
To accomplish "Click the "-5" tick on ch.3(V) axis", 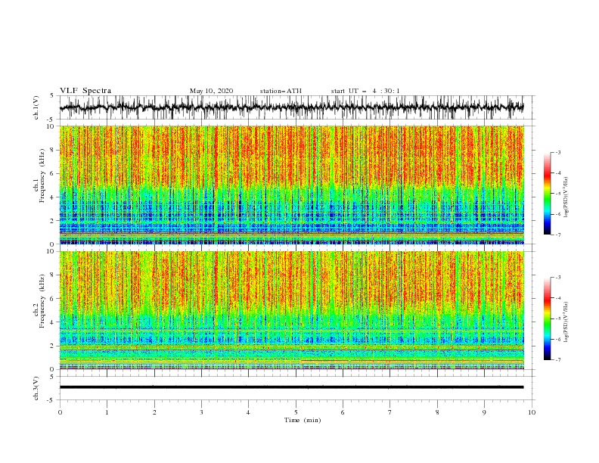I will tap(51, 400).
